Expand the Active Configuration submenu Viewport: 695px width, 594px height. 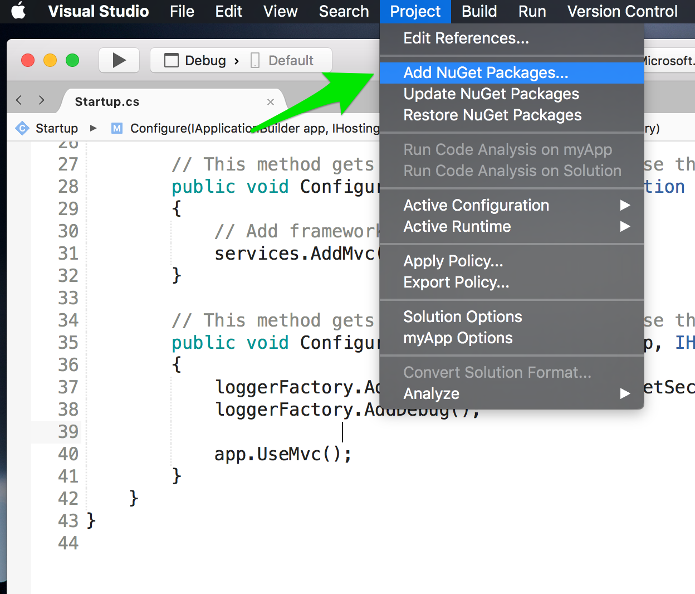511,205
